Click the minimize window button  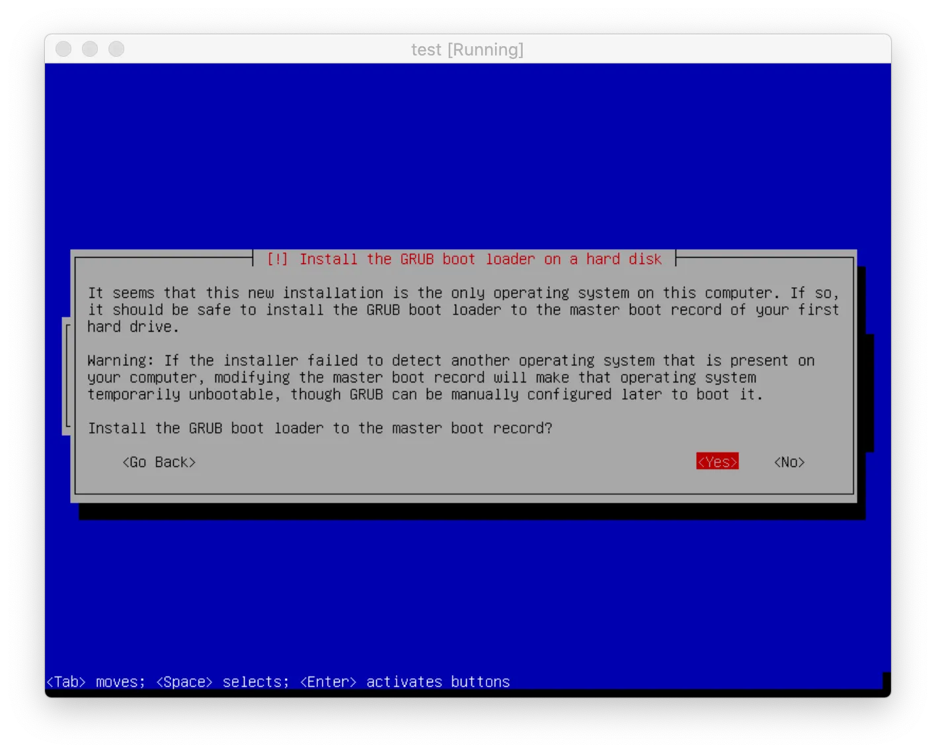click(x=90, y=49)
